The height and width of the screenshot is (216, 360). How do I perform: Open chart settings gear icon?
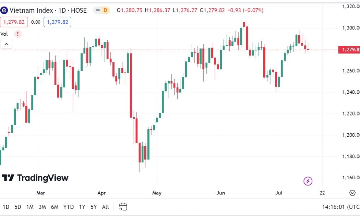[x=352, y=193]
